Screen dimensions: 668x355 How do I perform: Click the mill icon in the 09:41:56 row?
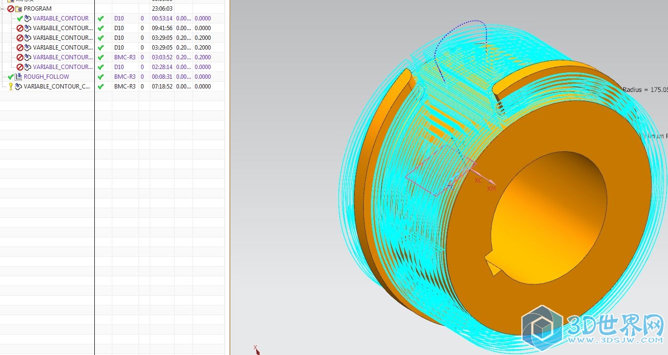click(28, 28)
